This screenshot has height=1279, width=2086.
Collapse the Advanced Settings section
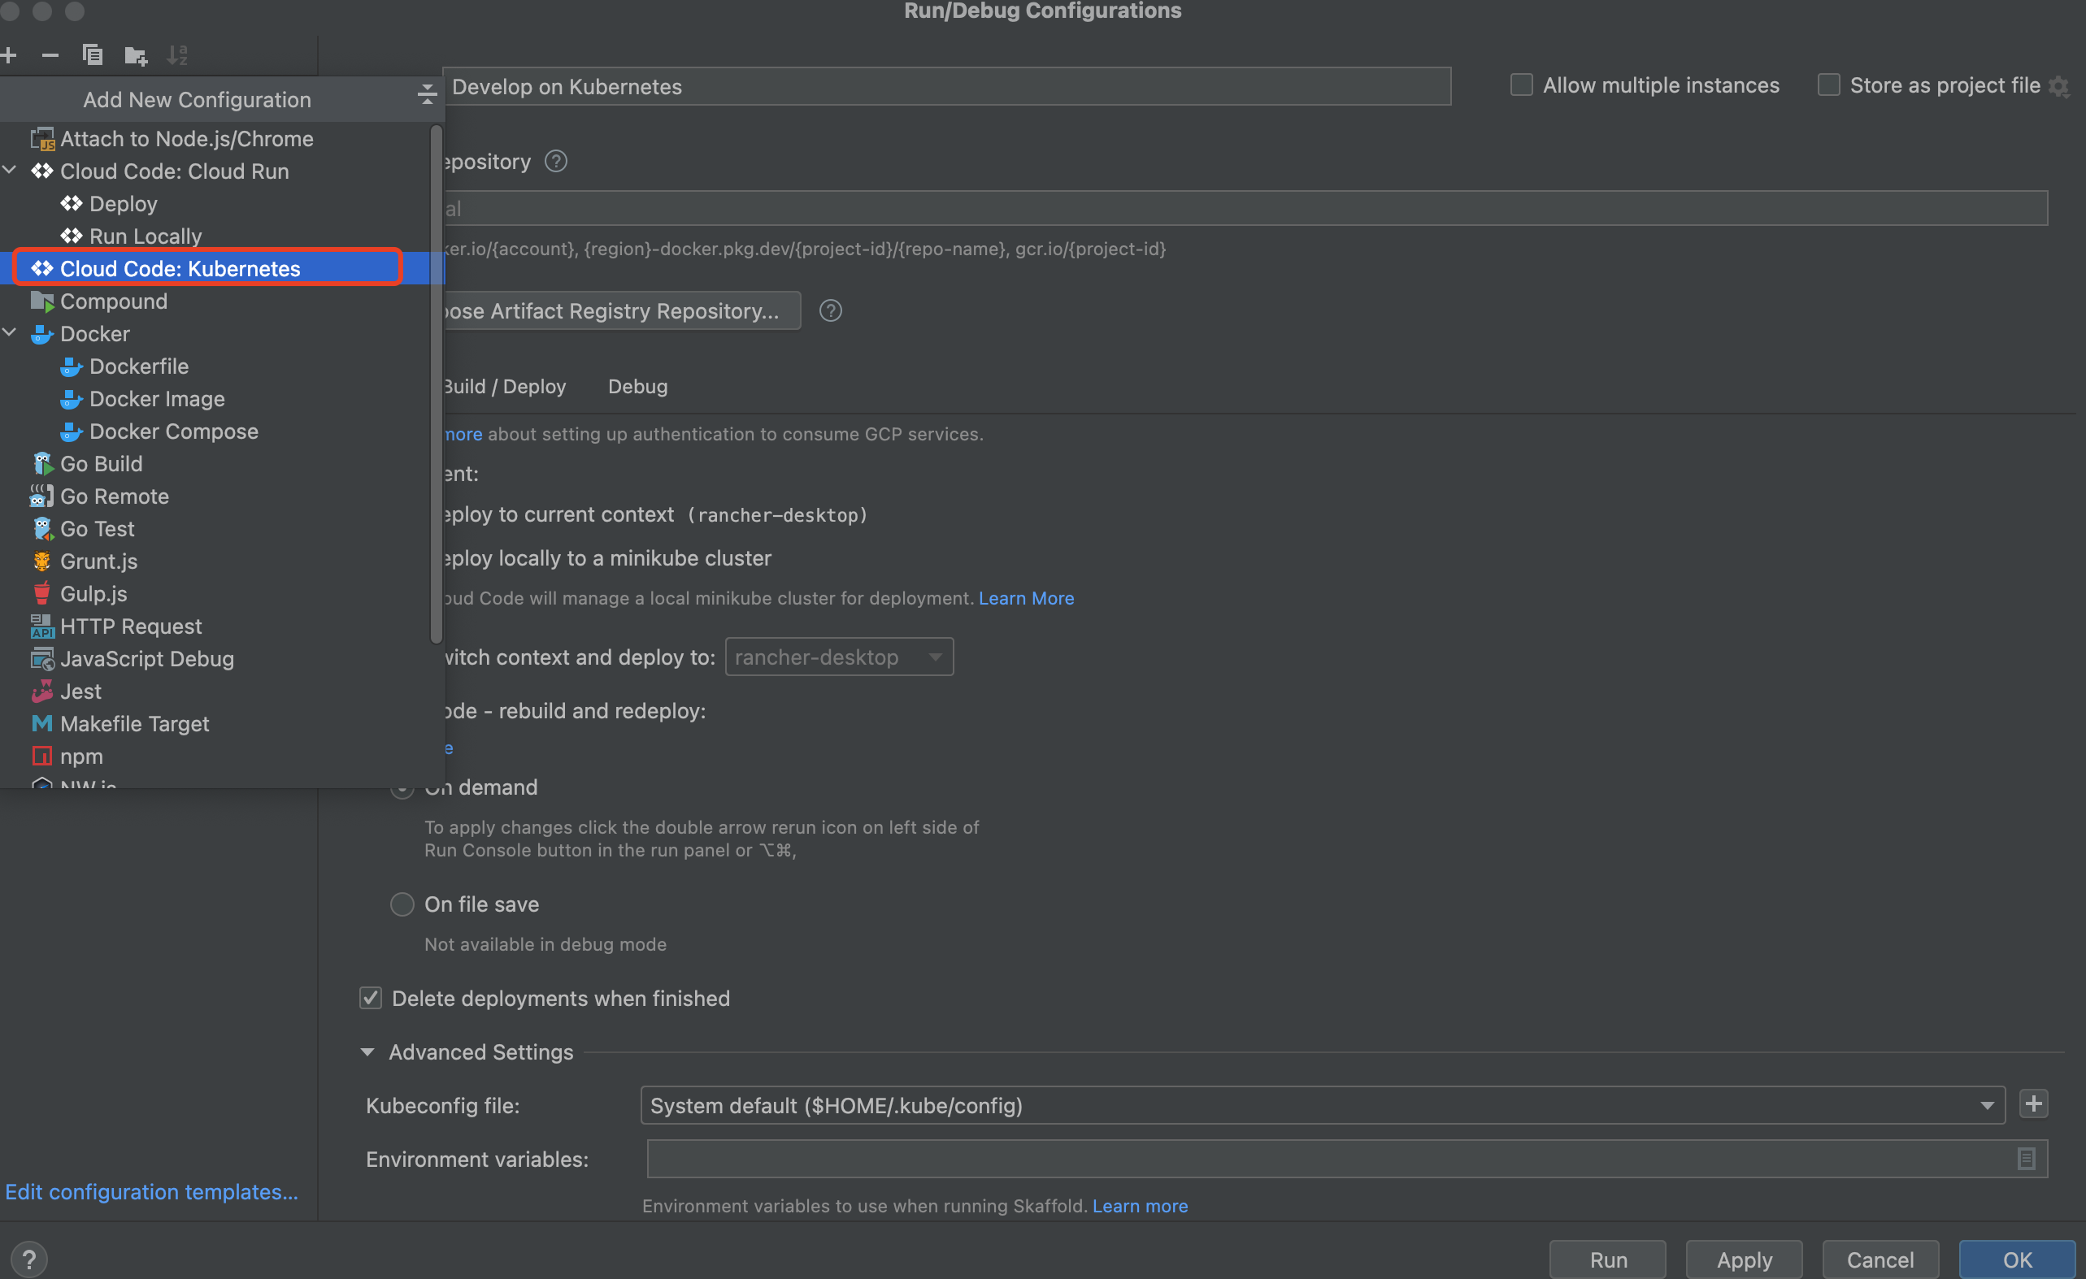tap(367, 1052)
